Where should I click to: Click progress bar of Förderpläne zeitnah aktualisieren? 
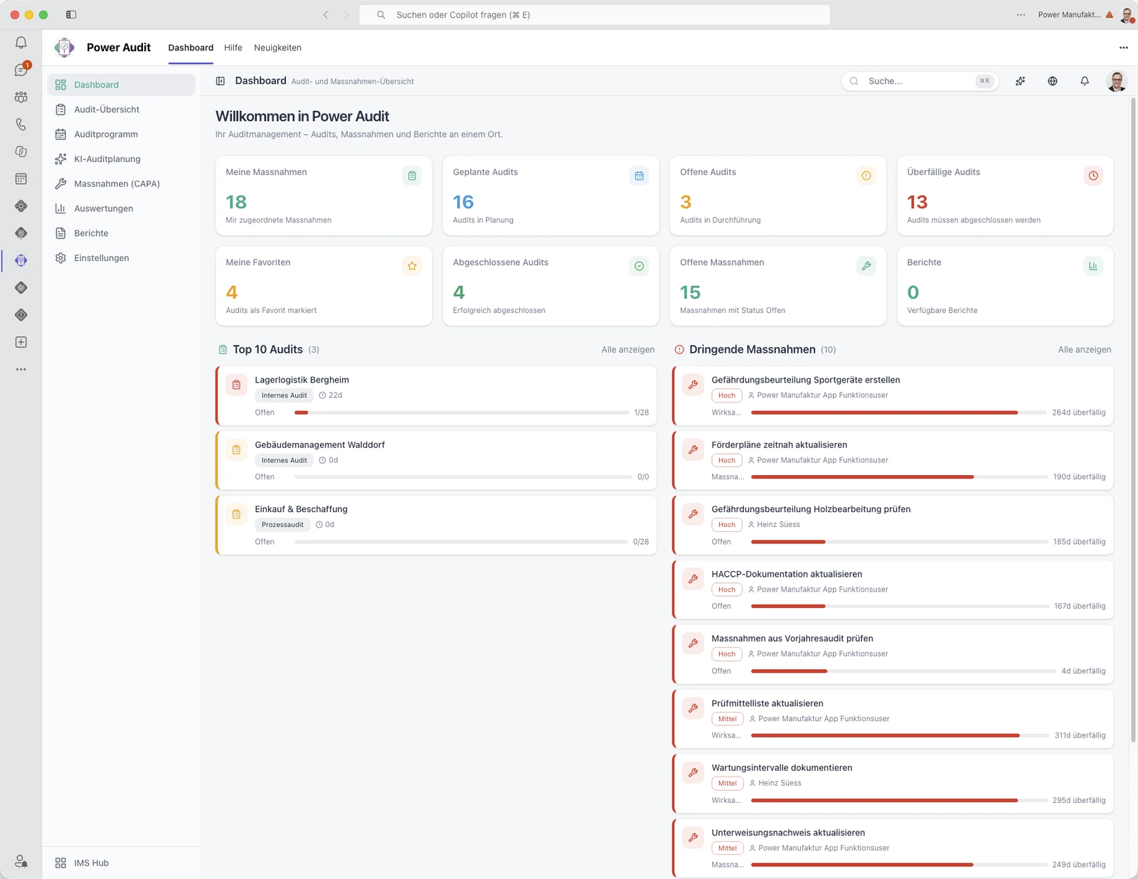click(x=900, y=477)
